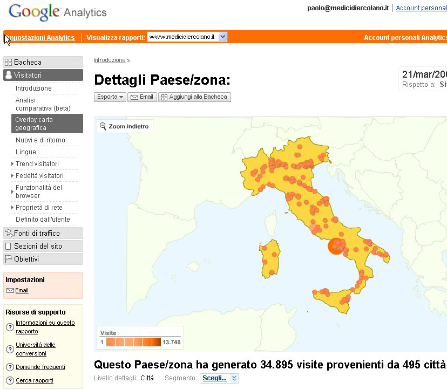
Task: Click Domande frequenti link
Action: (x=40, y=367)
